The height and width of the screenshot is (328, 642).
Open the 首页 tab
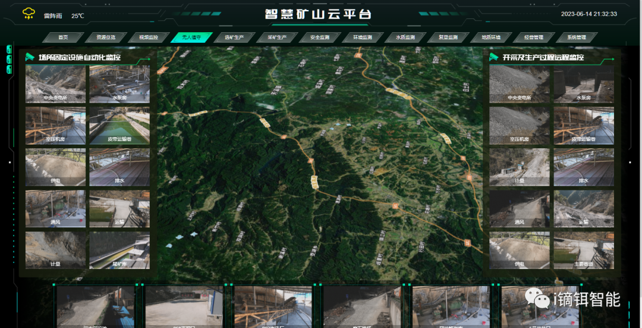(x=63, y=38)
